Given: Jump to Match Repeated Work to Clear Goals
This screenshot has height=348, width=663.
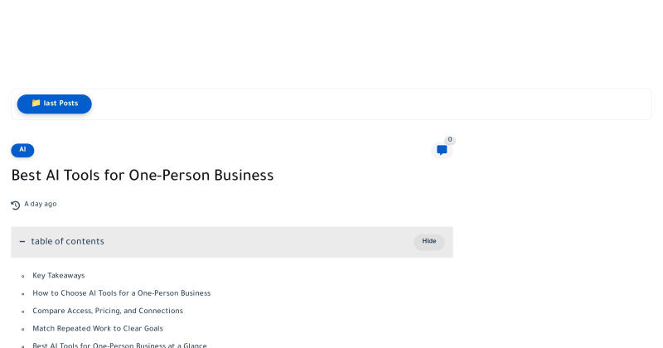Looking at the screenshot, I should tap(98, 329).
